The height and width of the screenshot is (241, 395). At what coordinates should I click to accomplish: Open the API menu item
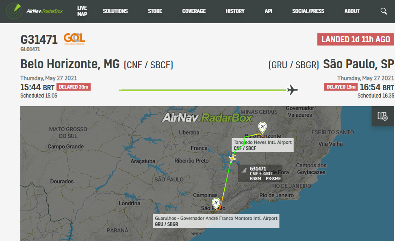point(268,11)
